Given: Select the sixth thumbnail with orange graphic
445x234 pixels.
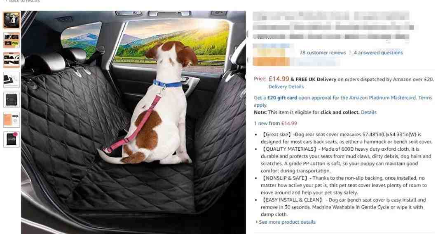Looking at the screenshot, I should click(x=12, y=119).
